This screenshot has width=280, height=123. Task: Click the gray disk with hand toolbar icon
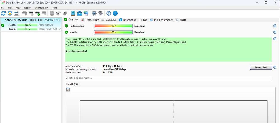click(x=25, y=13)
